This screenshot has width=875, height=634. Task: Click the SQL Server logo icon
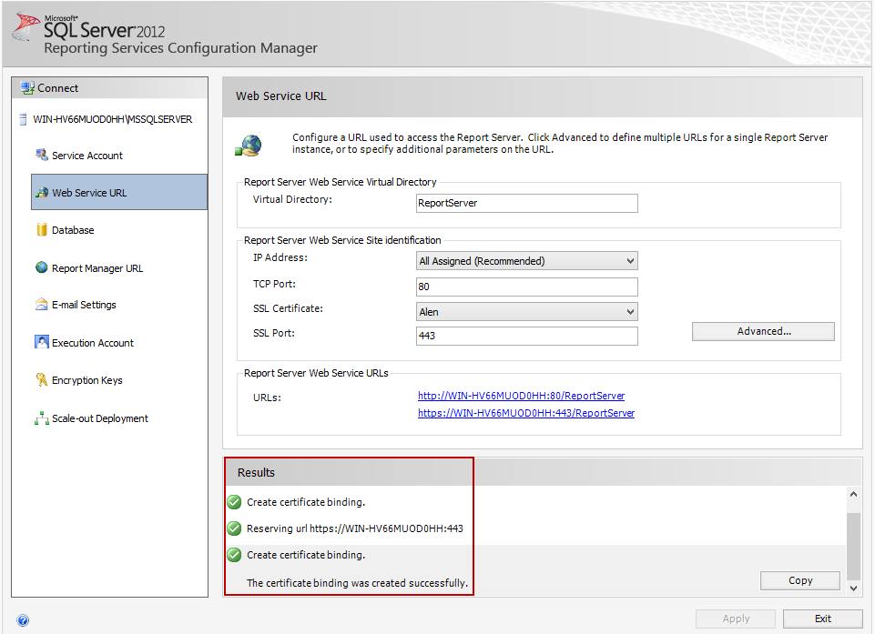25,26
